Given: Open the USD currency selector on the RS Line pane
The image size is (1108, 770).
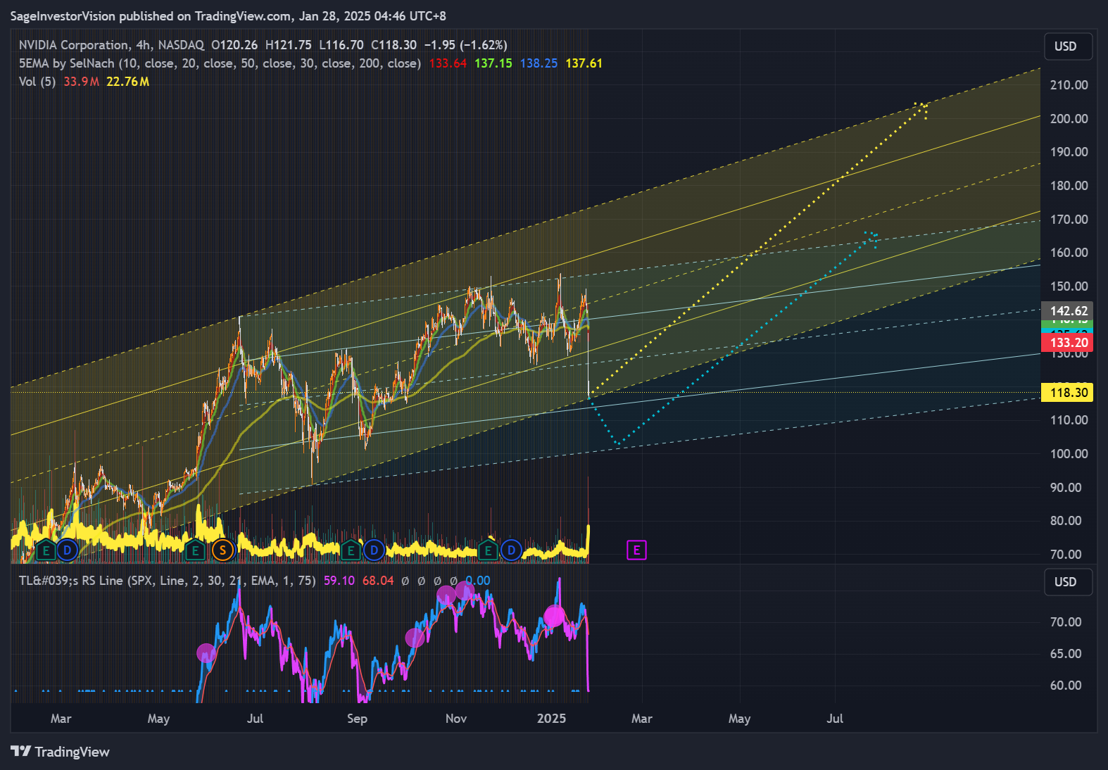Looking at the screenshot, I should [x=1069, y=582].
